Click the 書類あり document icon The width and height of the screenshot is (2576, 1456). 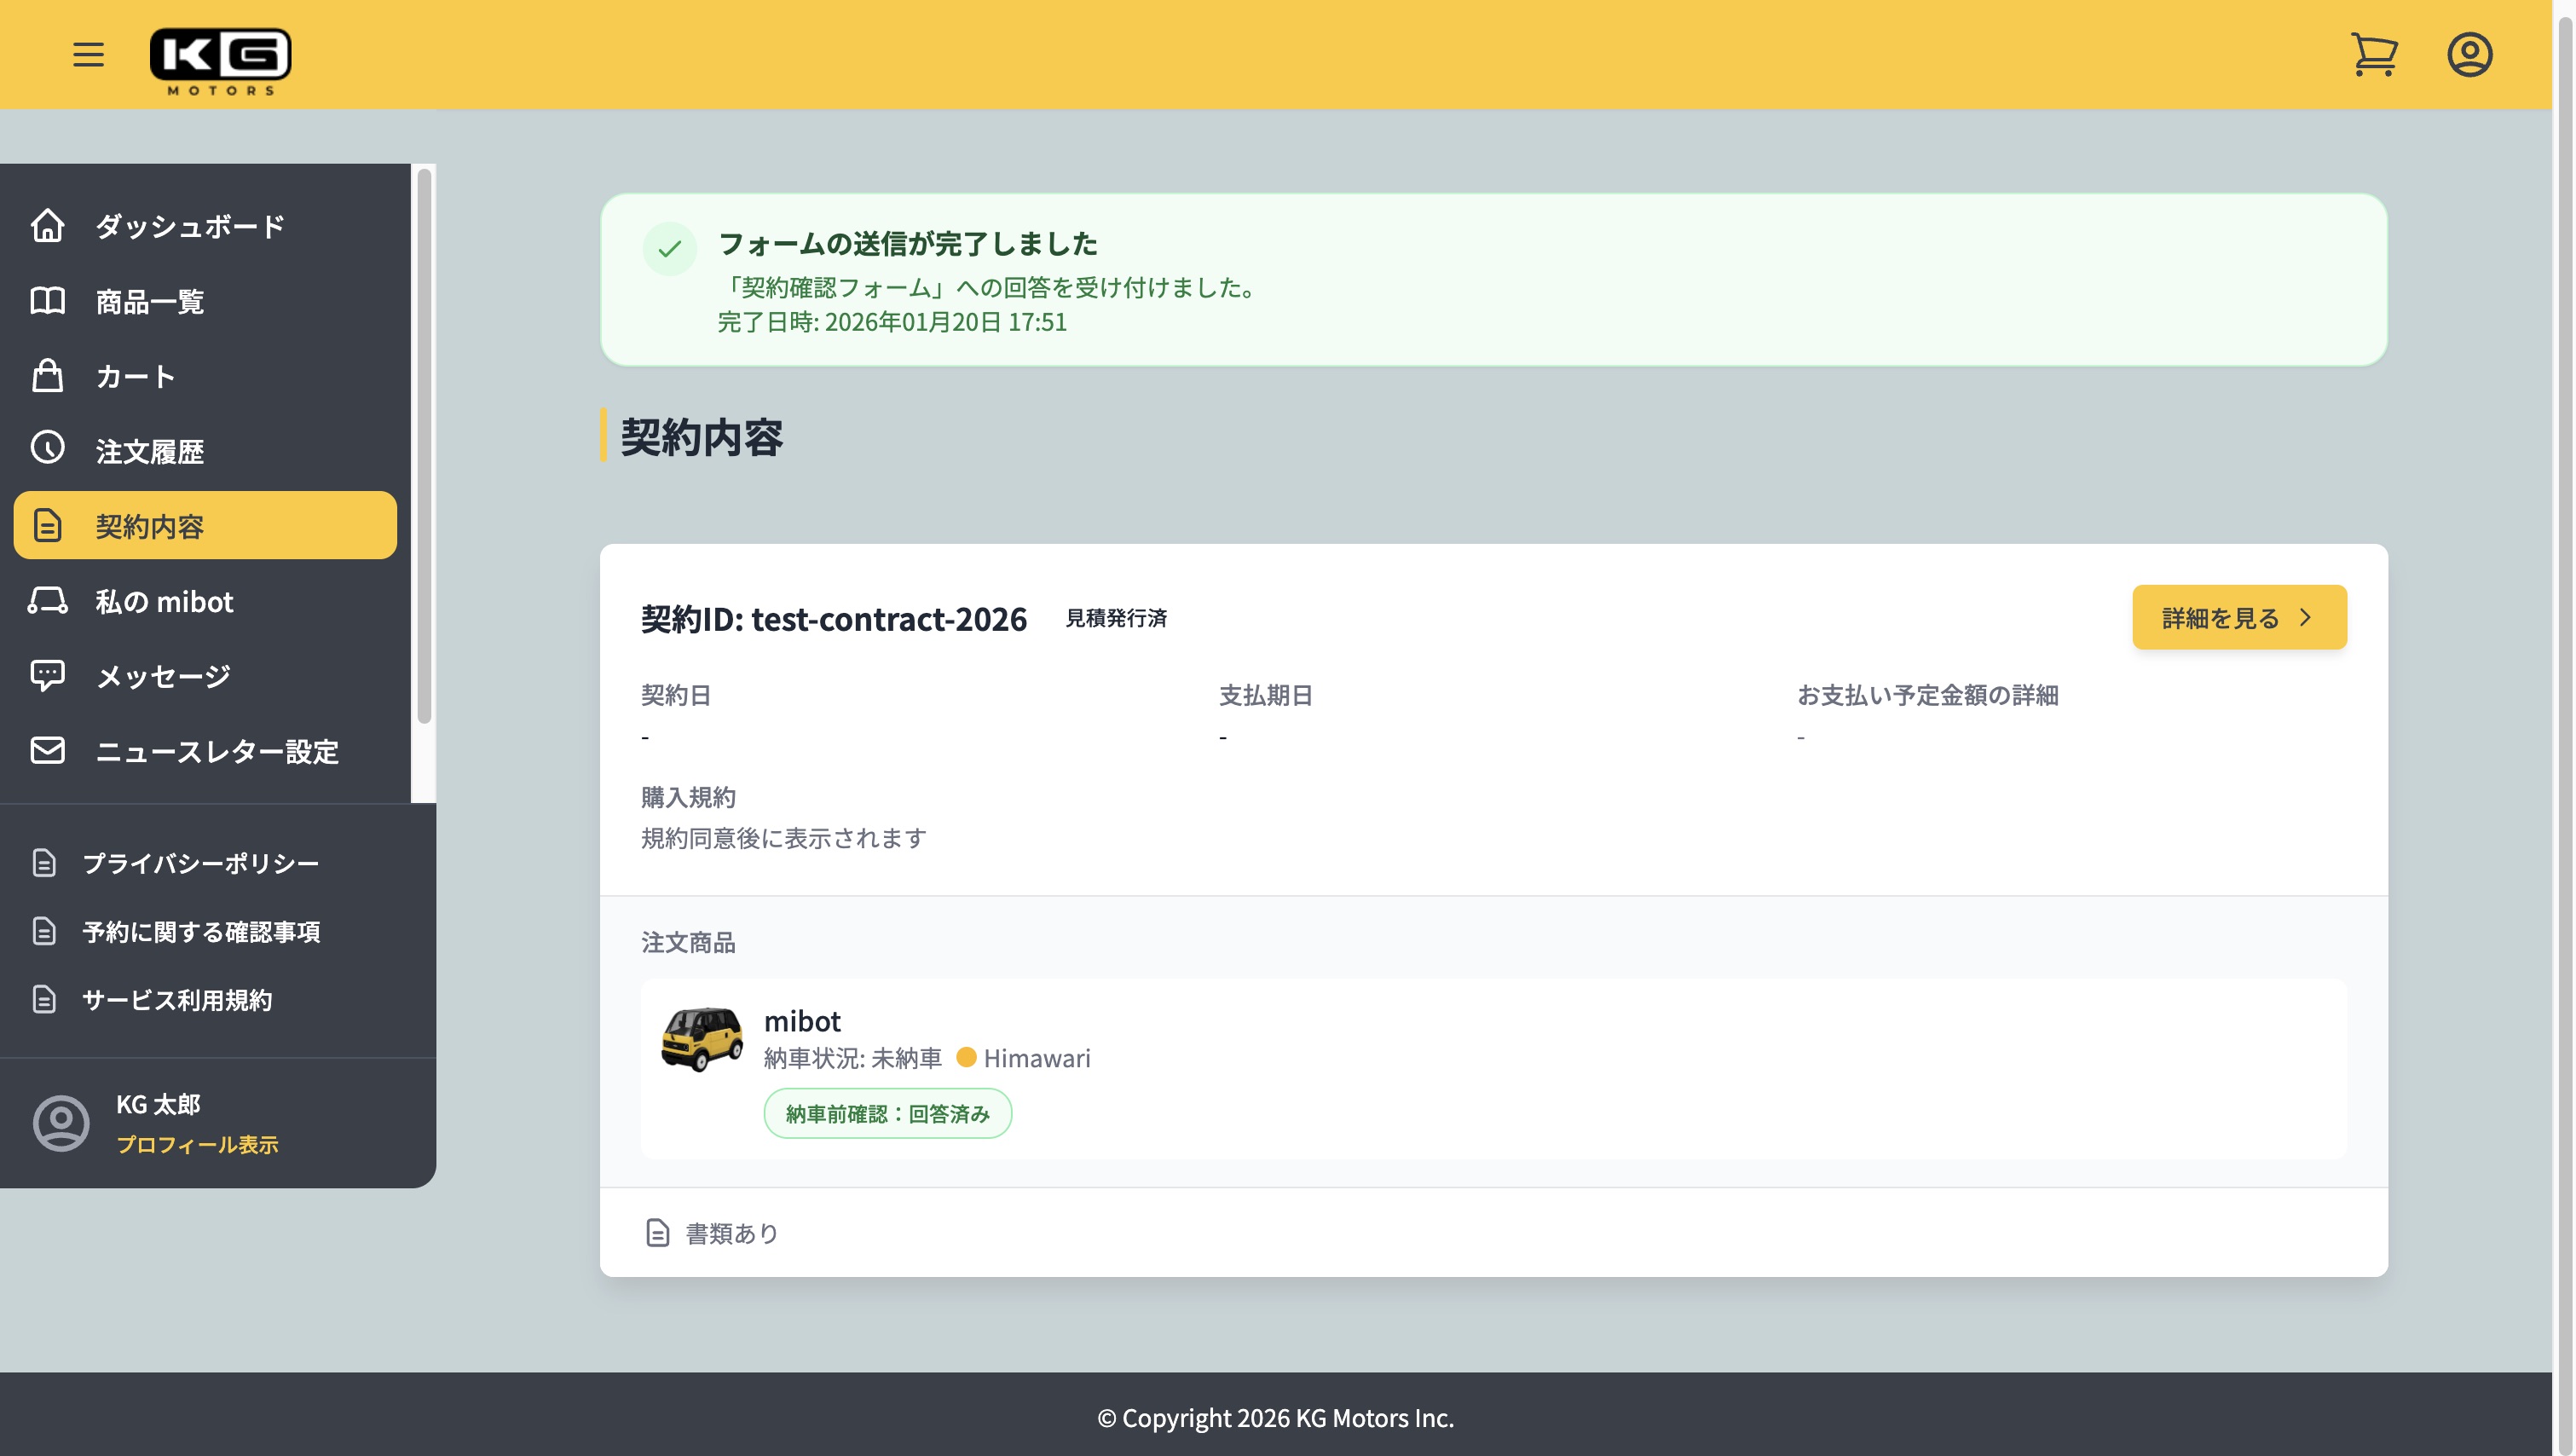(x=657, y=1233)
